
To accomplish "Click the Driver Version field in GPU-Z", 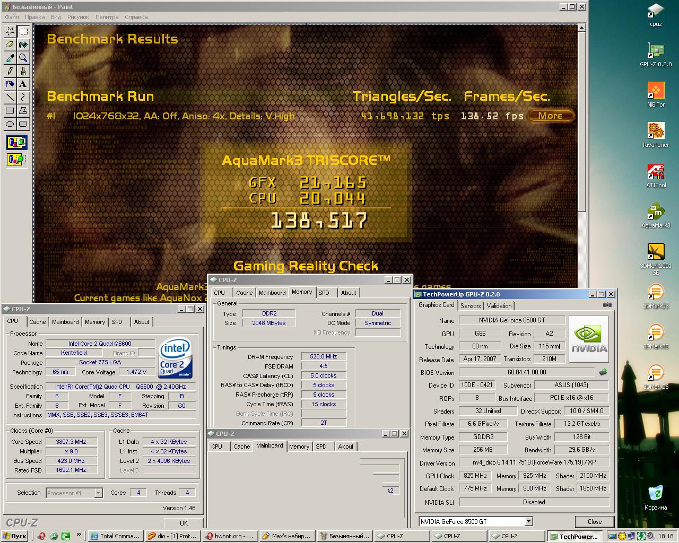I will coord(534,462).
